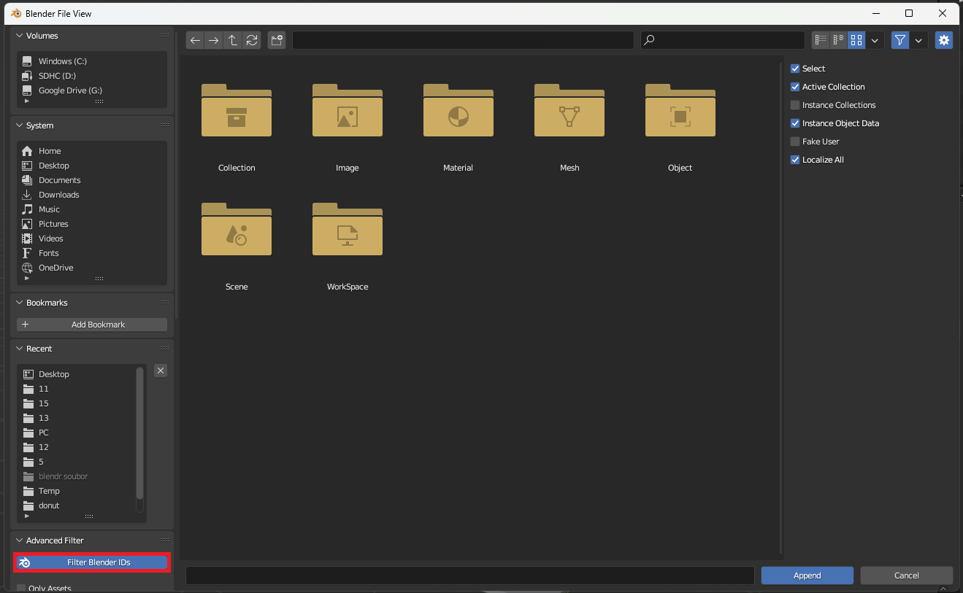
Task: Collapse the System panel
Action: tap(20, 125)
